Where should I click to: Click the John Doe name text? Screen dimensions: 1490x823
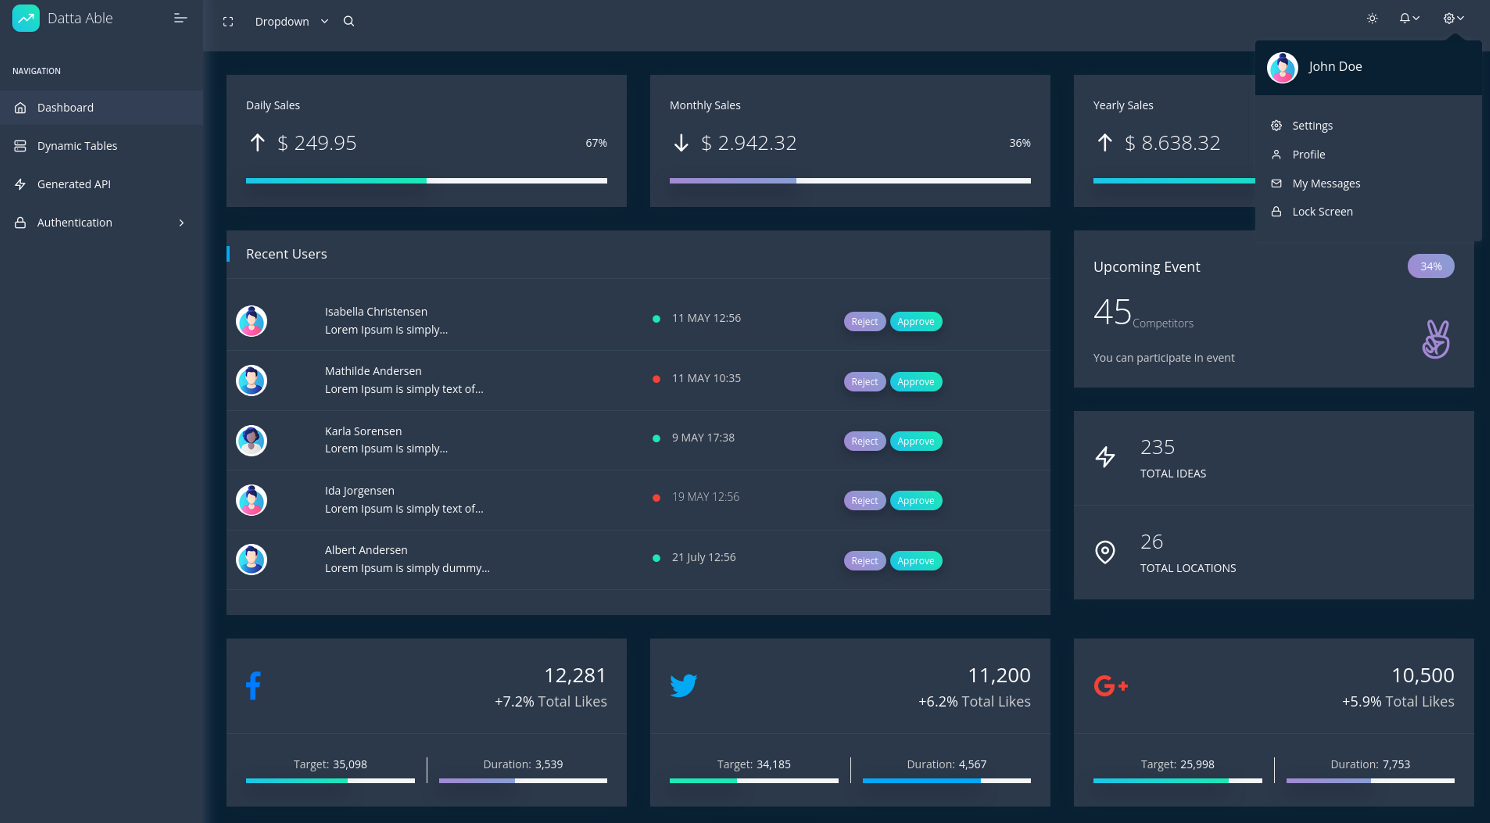point(1335,66)
